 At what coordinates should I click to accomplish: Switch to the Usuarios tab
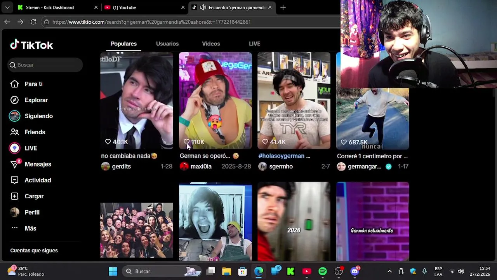tap(167, 44)
